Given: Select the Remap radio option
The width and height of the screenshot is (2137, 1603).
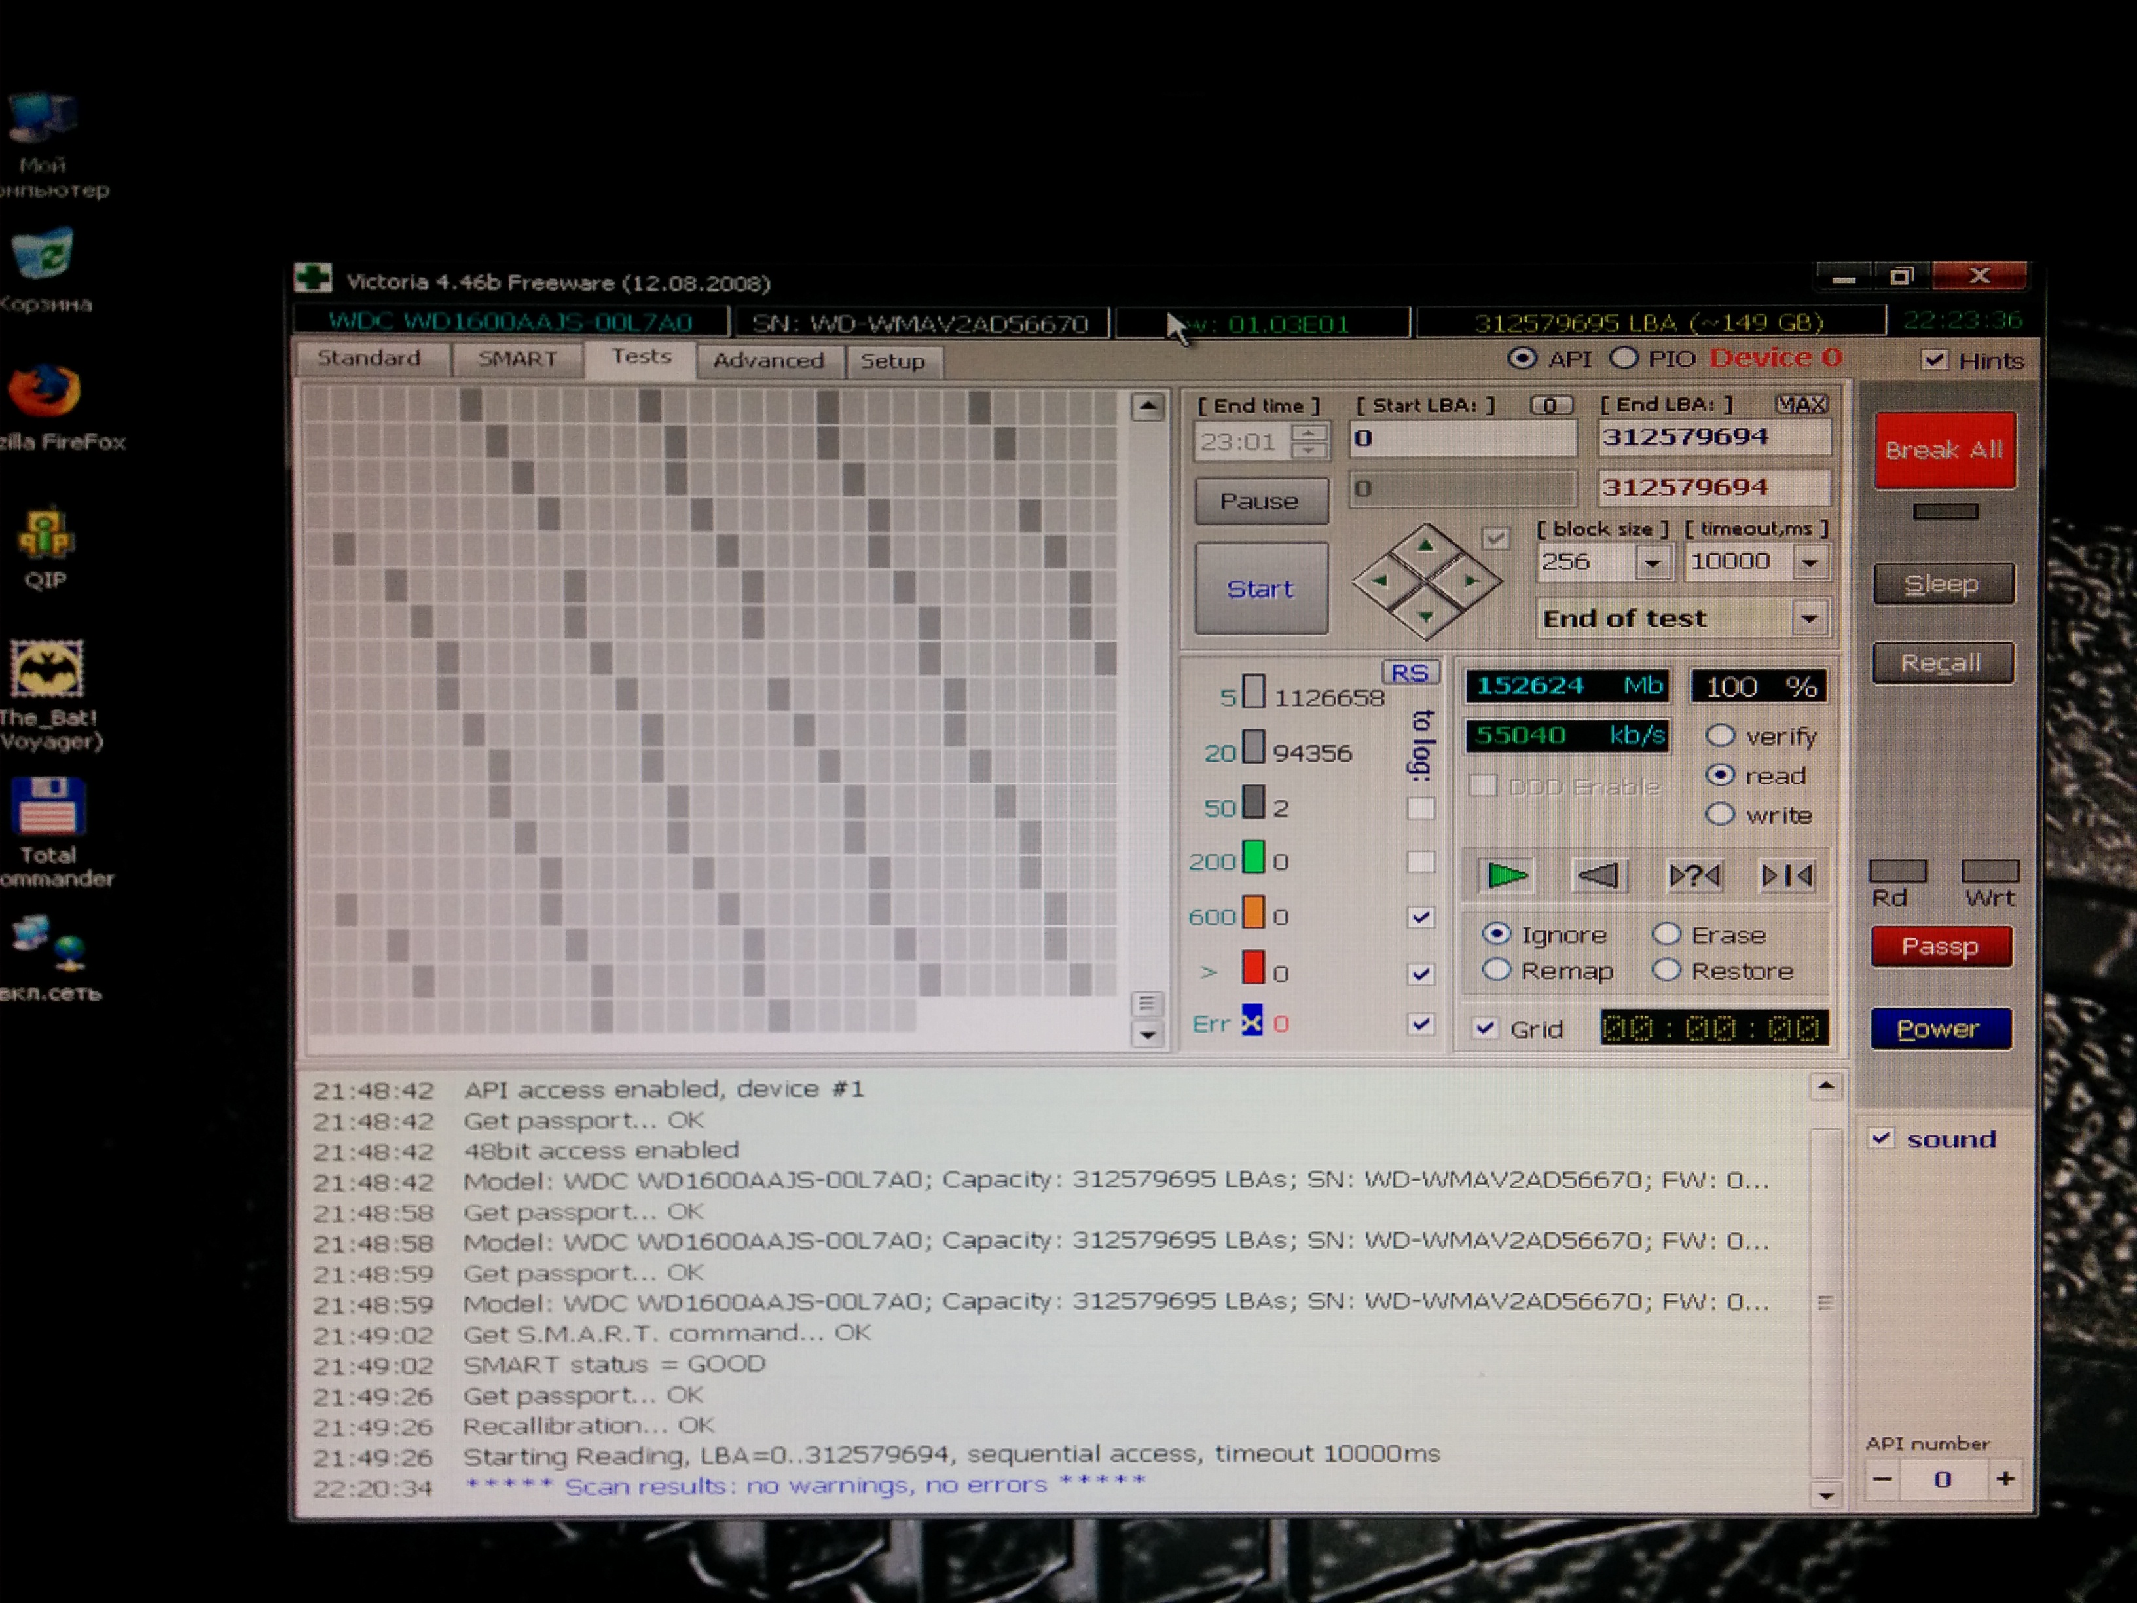Looking at the screenshot, I should (1497, 969).
